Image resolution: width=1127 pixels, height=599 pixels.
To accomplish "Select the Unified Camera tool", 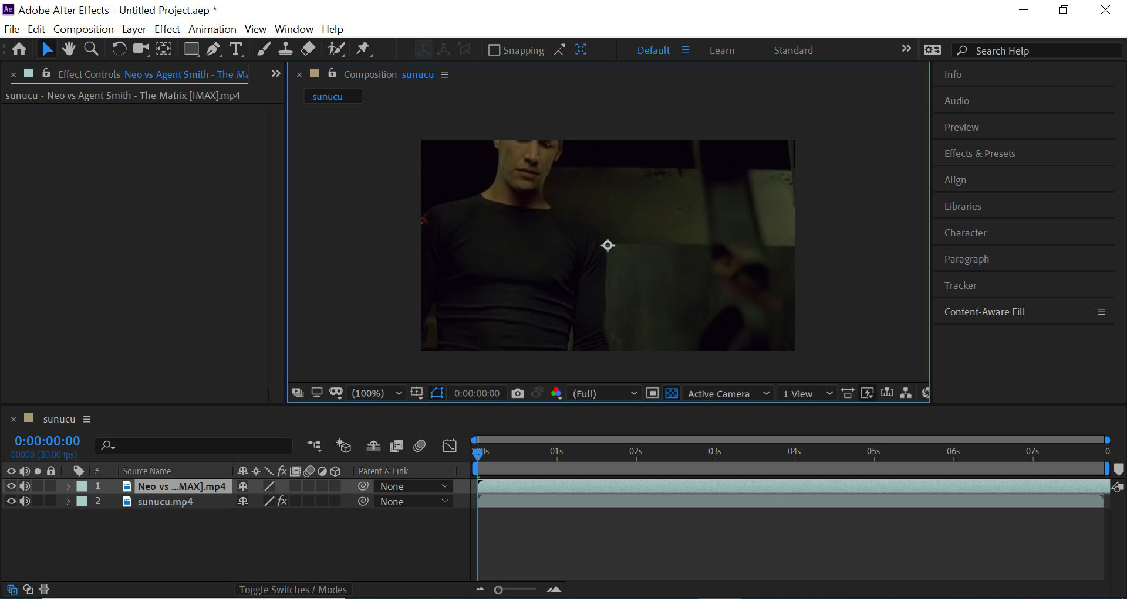I will (x=141, y=49).
